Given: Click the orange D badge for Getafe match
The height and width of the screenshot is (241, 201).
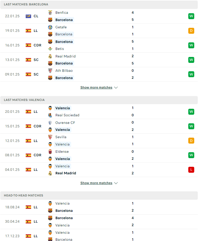Looking at the screenshot, I should (191, 31).
